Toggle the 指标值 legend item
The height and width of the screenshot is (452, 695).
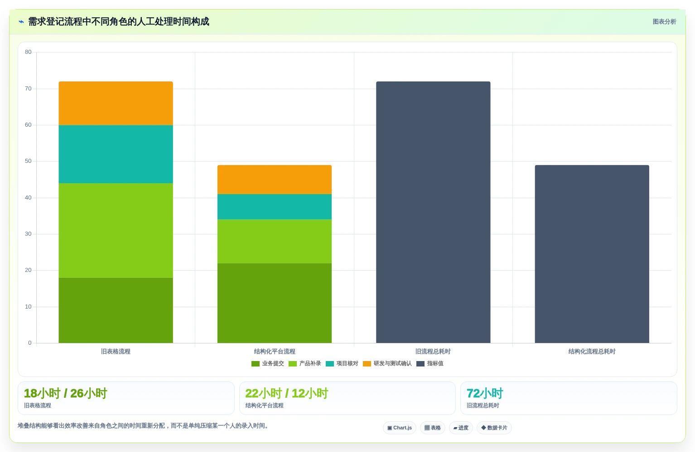coord(430,364)
